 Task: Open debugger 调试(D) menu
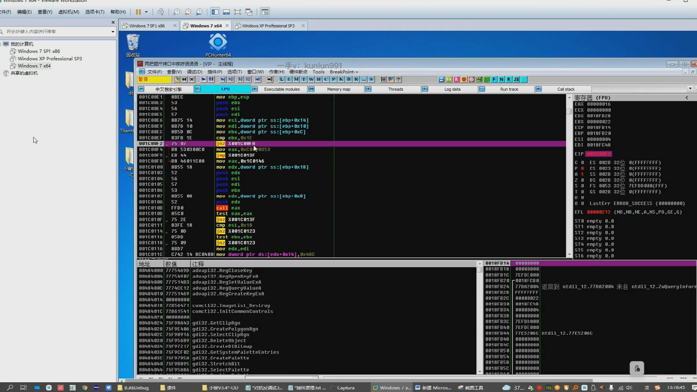tap(195, 72)
